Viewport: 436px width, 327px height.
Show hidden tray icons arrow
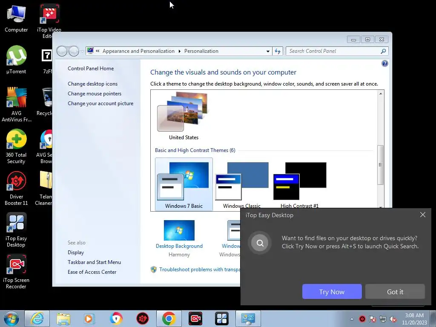(x=352, y=319)
